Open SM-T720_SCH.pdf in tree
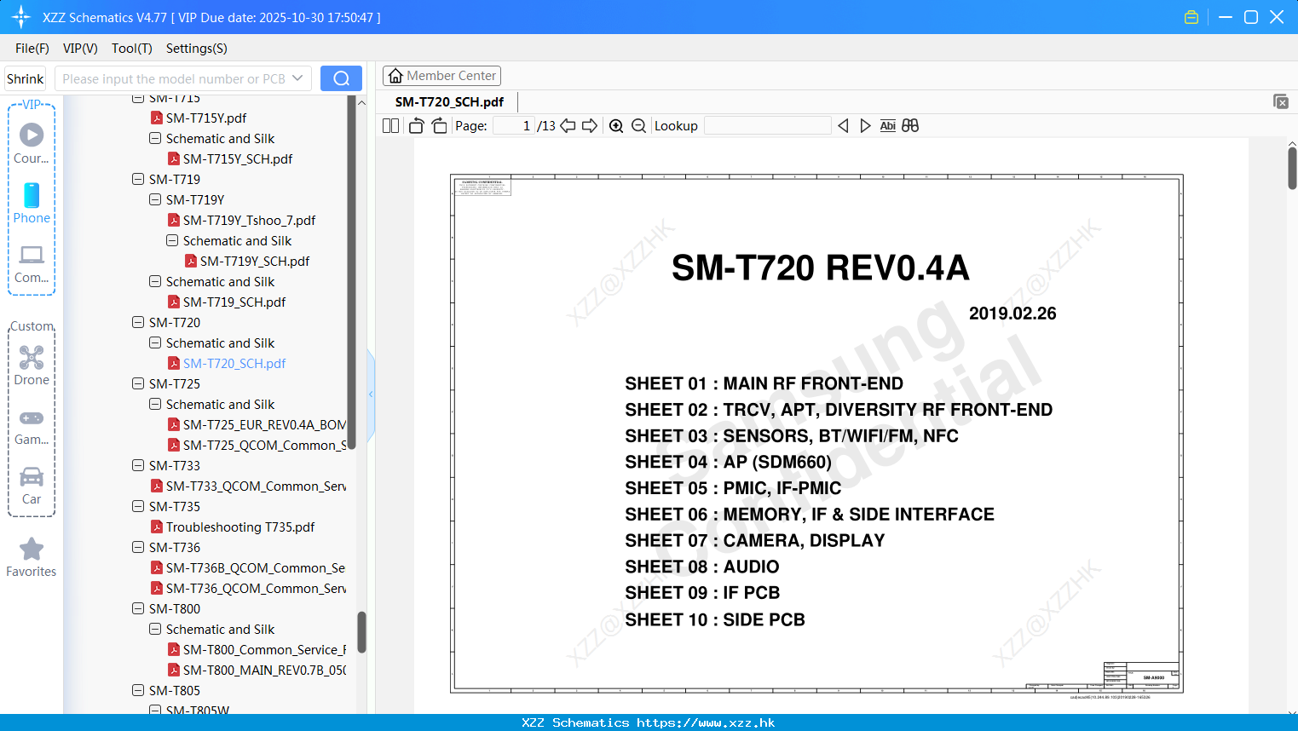This screenshot has height=731, width=1298. (x=234, y=363)
